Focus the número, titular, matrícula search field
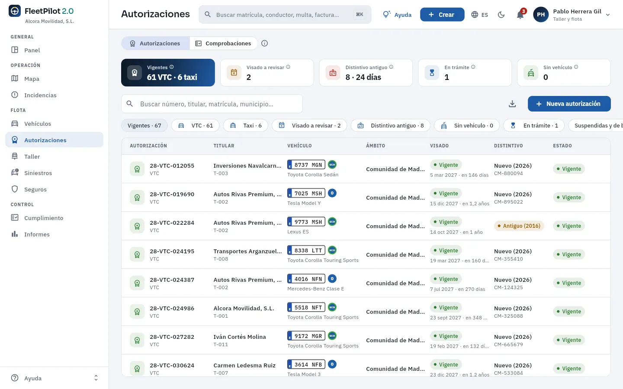The width and height of the screenshot is (623, 389). pyautogui.click(x=212, y=104)
